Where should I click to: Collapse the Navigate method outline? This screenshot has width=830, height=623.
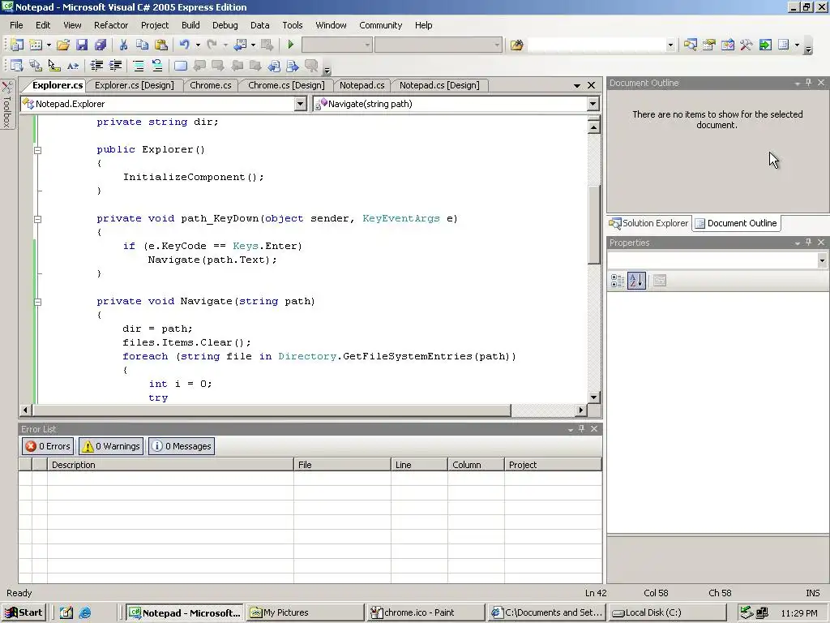37,302
